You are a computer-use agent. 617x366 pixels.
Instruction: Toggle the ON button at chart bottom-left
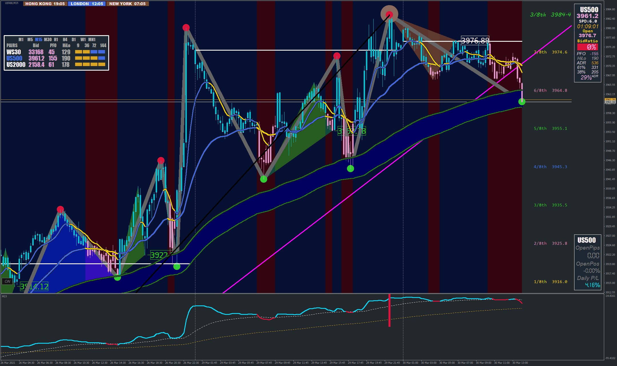(x=7, y=281)
